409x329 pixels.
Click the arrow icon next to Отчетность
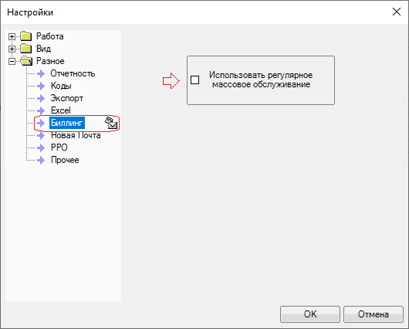pos(41,73)
